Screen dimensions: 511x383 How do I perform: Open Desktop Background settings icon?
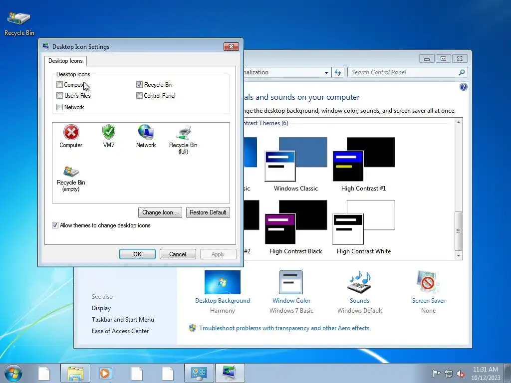pyautogui.click(x=223, y=282)
